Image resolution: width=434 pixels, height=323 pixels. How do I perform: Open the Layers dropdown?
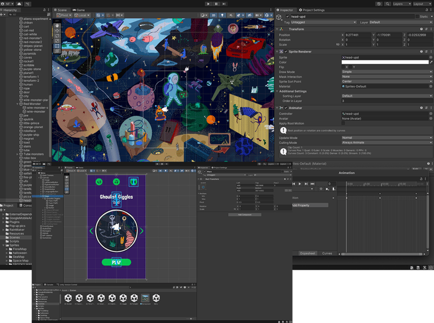pyautogui.click(x=402, y=3)
